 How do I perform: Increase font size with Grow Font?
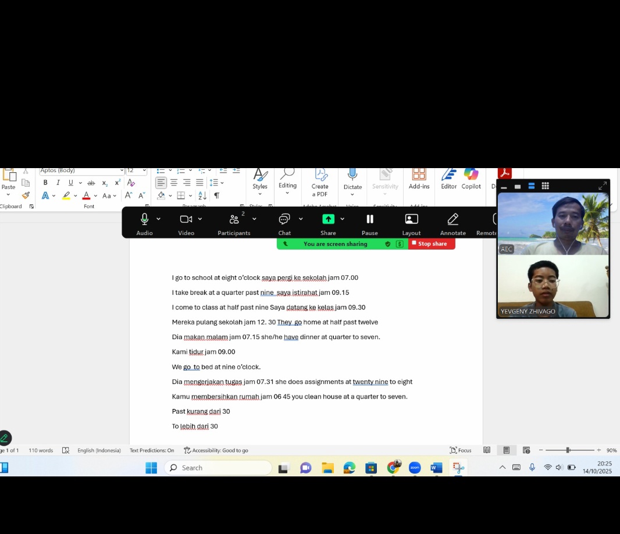[129, 195]
